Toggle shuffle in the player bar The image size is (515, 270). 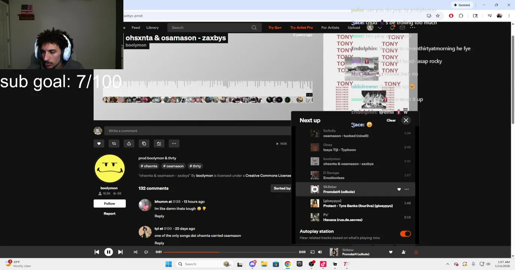tap(135, 252)
